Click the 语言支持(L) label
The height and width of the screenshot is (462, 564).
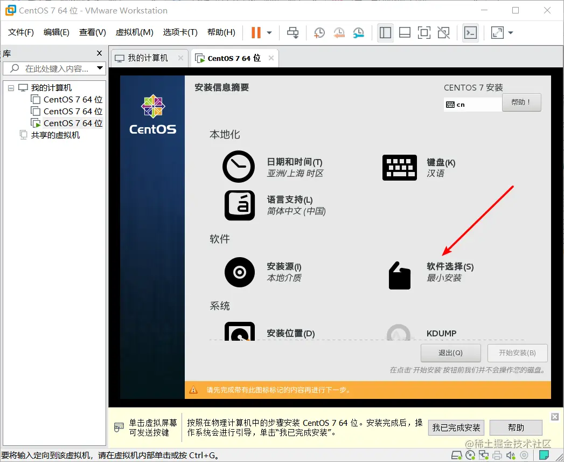pos(290,199)
